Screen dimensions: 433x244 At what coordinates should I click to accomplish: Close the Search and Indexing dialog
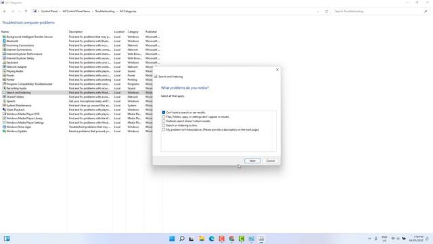pyautogui.click(x=277, y=69)
